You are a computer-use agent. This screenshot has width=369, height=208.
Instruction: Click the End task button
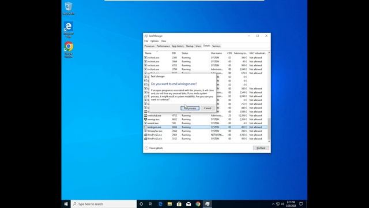[261, 148]
